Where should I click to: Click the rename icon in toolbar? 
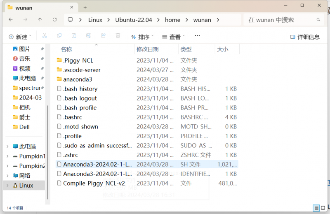(x=88, y=36)
